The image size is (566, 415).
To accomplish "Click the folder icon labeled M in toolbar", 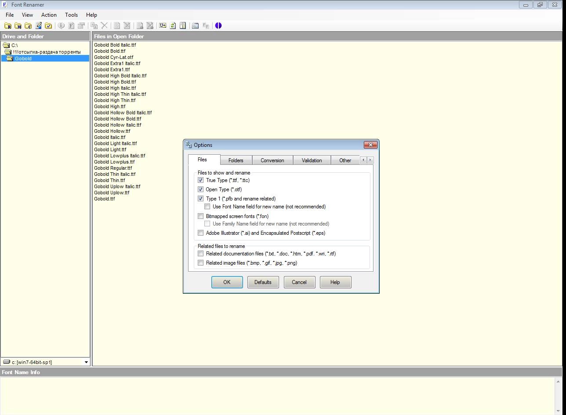I will [18, 25].
